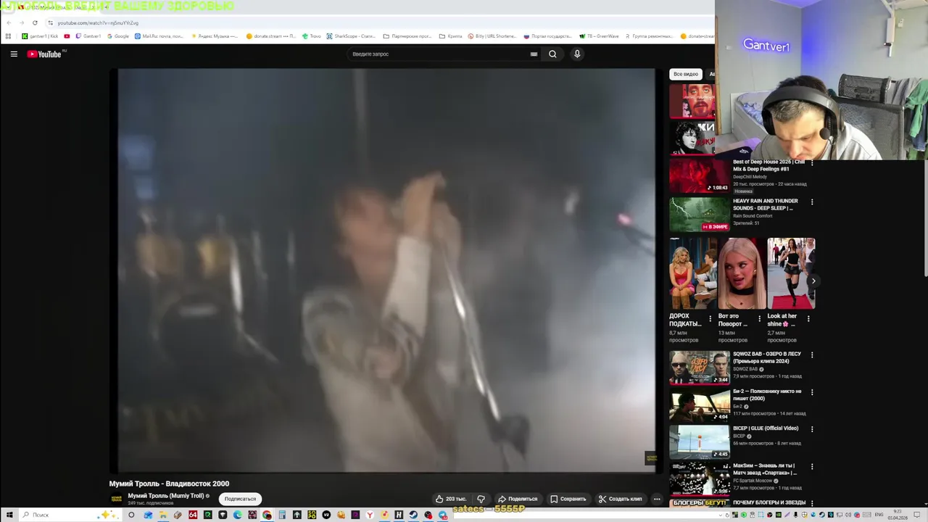Open the browser apps grid on the bookmarks bar
The image size is (928, 522).
(8, 36)
